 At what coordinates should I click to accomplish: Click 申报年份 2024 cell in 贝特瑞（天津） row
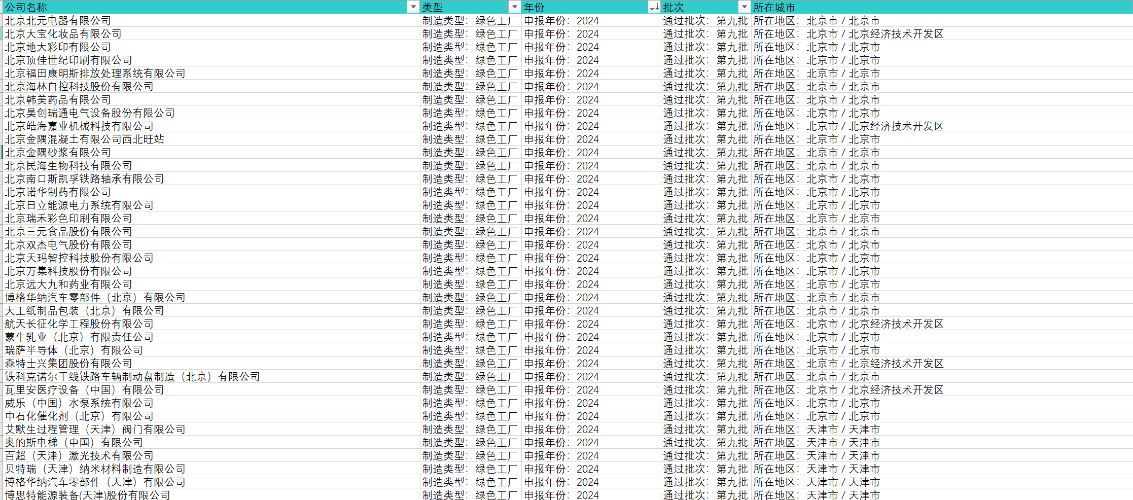[x=591, y=469]
